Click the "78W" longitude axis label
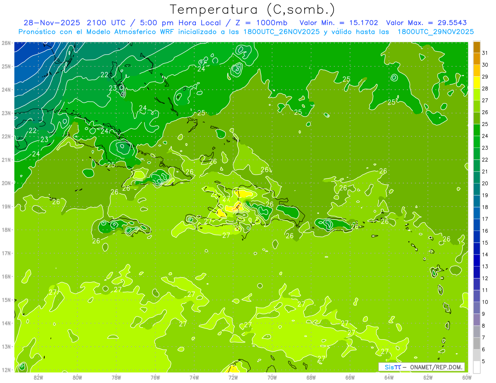The image size is (496, 383). click(116, 377)
